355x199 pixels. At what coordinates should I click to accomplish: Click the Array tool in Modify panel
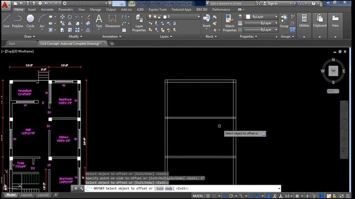click(78, 30)
